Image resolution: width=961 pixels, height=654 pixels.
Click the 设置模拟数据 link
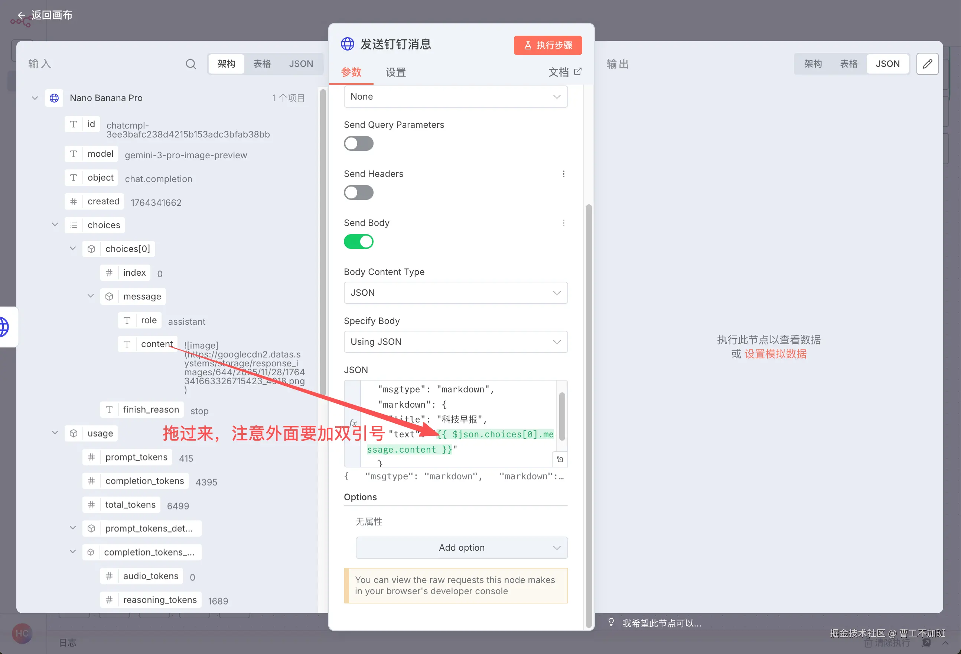(775, 354)
